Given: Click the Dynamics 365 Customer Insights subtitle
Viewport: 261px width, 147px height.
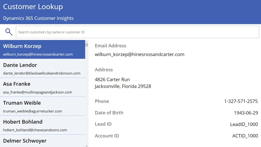Looking at the screenshot, I should tap(38, 18).
